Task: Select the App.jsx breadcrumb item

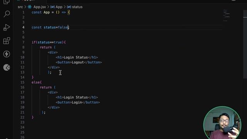Action: [39, 7]
